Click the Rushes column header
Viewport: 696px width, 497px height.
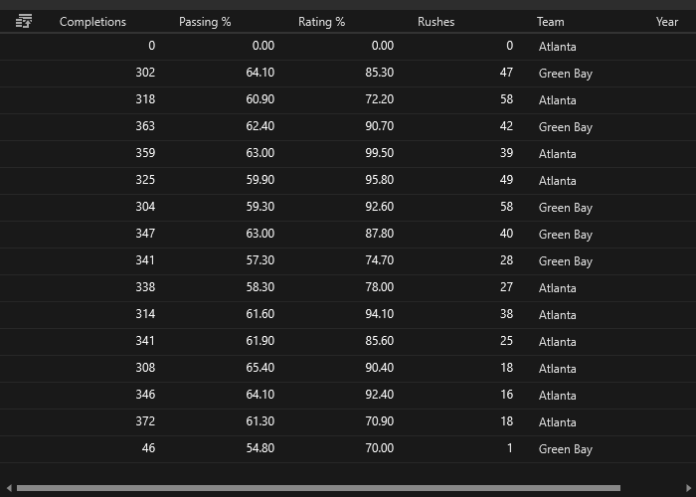(x=435, y=22)
